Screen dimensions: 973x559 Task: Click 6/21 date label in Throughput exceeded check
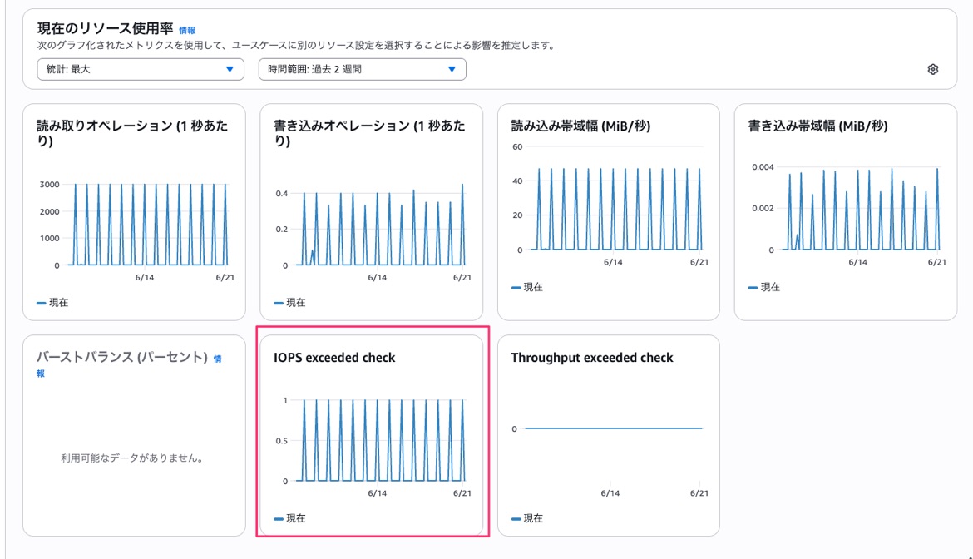(x=699, y=494)
